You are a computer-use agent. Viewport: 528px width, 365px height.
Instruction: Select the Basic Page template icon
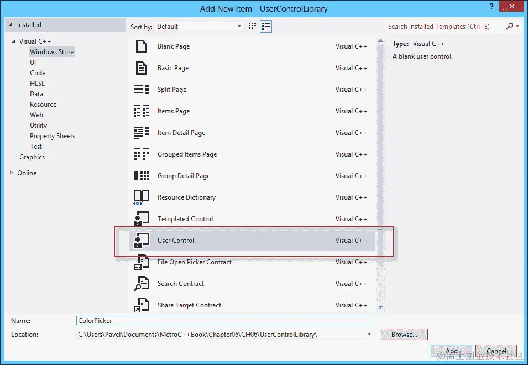(142, 68)
